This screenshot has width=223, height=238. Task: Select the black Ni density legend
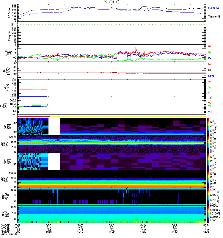[x=209, y=70]
